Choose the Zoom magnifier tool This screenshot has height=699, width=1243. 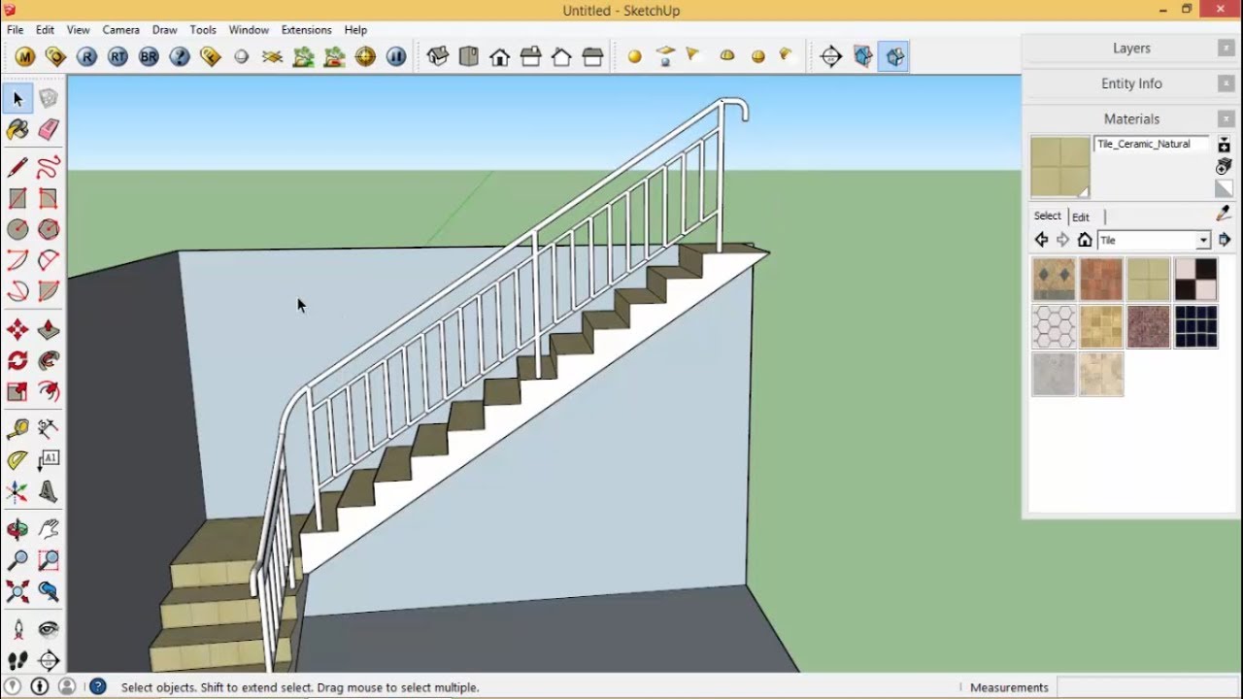tap(17, 560)
